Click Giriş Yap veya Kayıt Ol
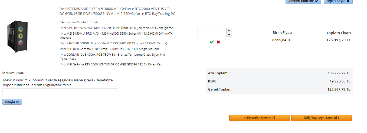The height and width of the screenshot is (133, 367). pyautogui.click(x=321, y=118)
